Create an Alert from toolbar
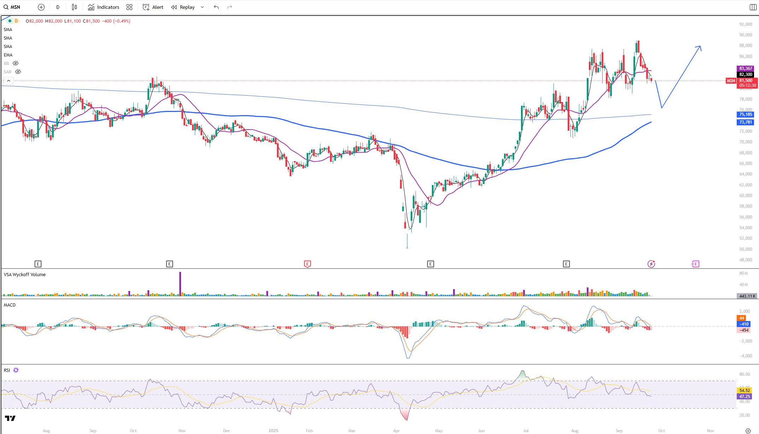 tap(153, 7)
